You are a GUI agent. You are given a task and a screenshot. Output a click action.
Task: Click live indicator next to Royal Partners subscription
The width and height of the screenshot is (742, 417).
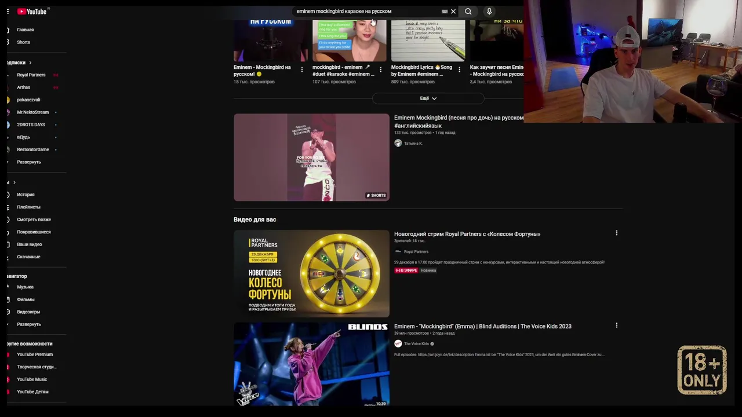pyautogui.click(x=56, y=75)
